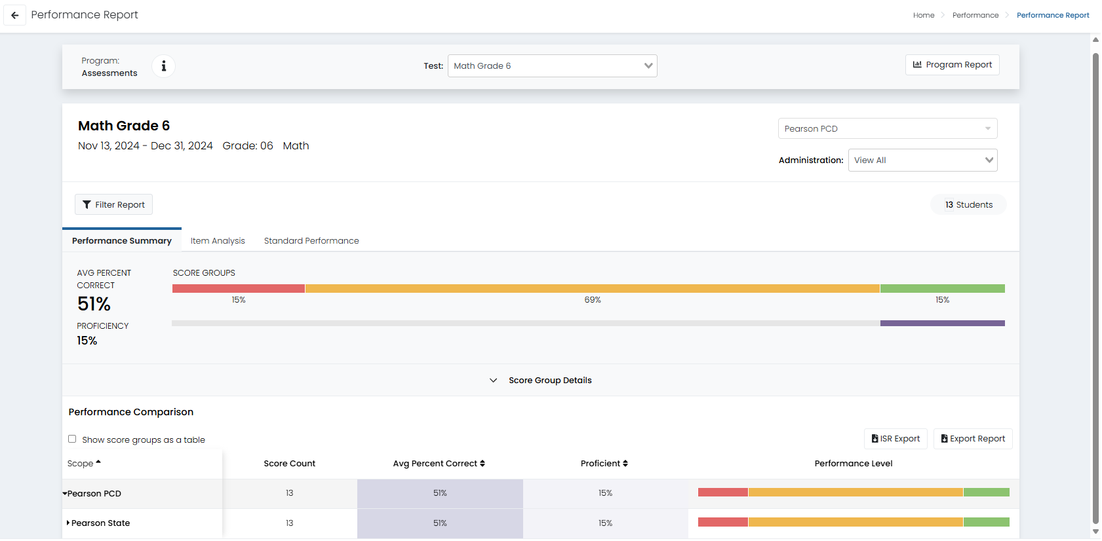Open the Test dropdown Math Grade 6

pyautogui.click(x=552, y=65)
